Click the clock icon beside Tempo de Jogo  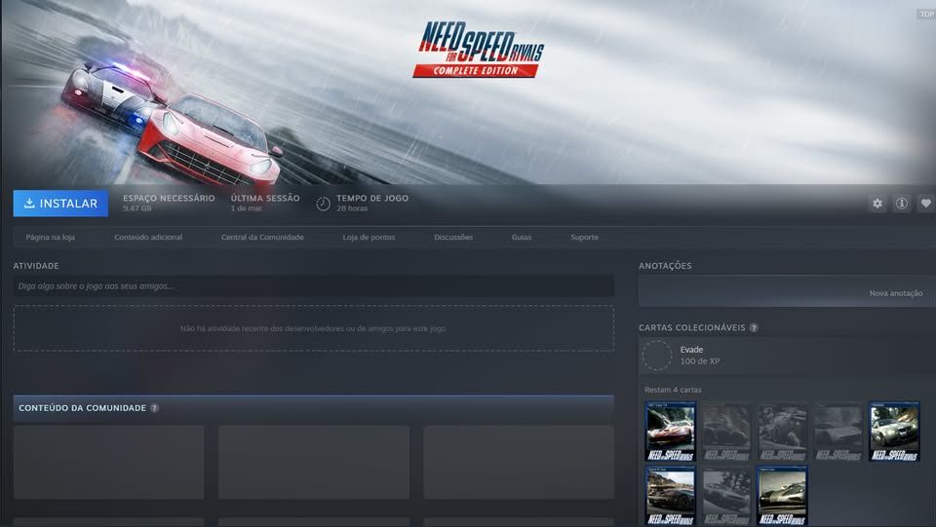click(323, 204)
